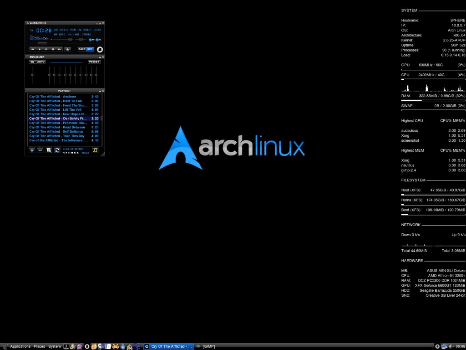Select highlighted track 'Our Safety Fr...'

64,118
